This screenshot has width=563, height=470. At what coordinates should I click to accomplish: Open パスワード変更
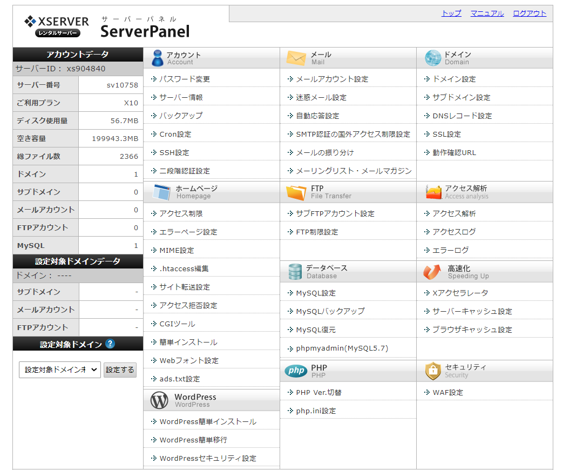click(185, 79)
